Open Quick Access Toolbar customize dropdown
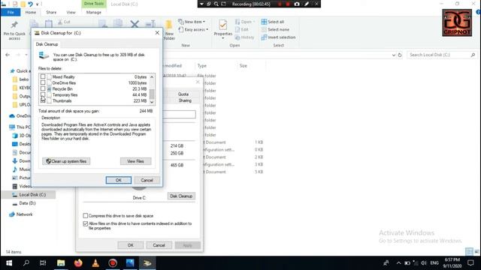The width and height of the screenshot is (481, 270). tap(38, 4)
